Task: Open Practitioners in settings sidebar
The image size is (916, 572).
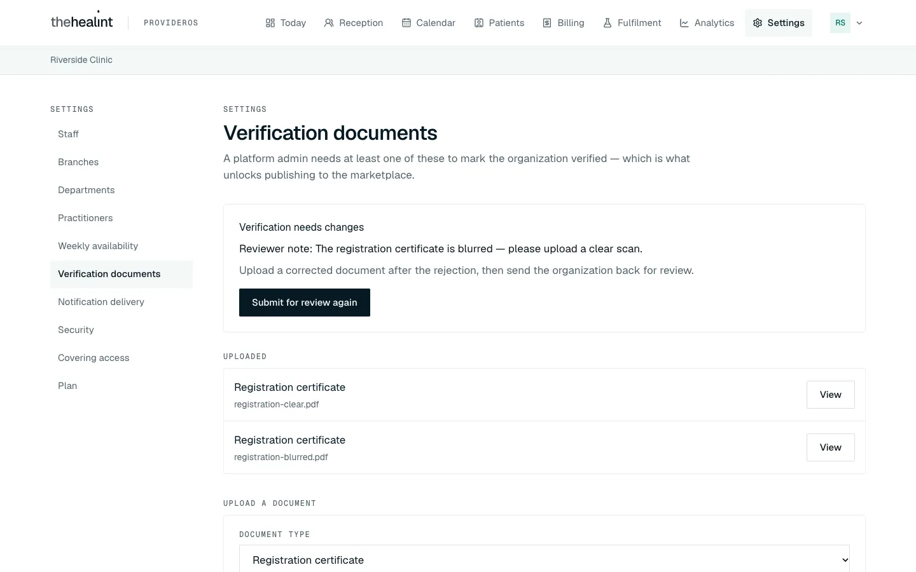Action: [121, 218]
